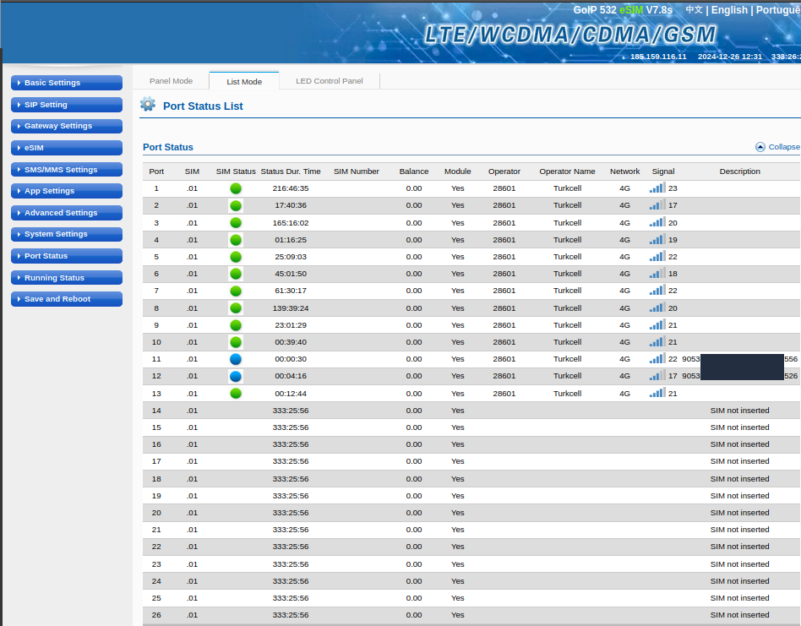The height and width of the screenshot is (626, 801).
Task: Click signal bars icon for port 2
Action: point(657,204)
